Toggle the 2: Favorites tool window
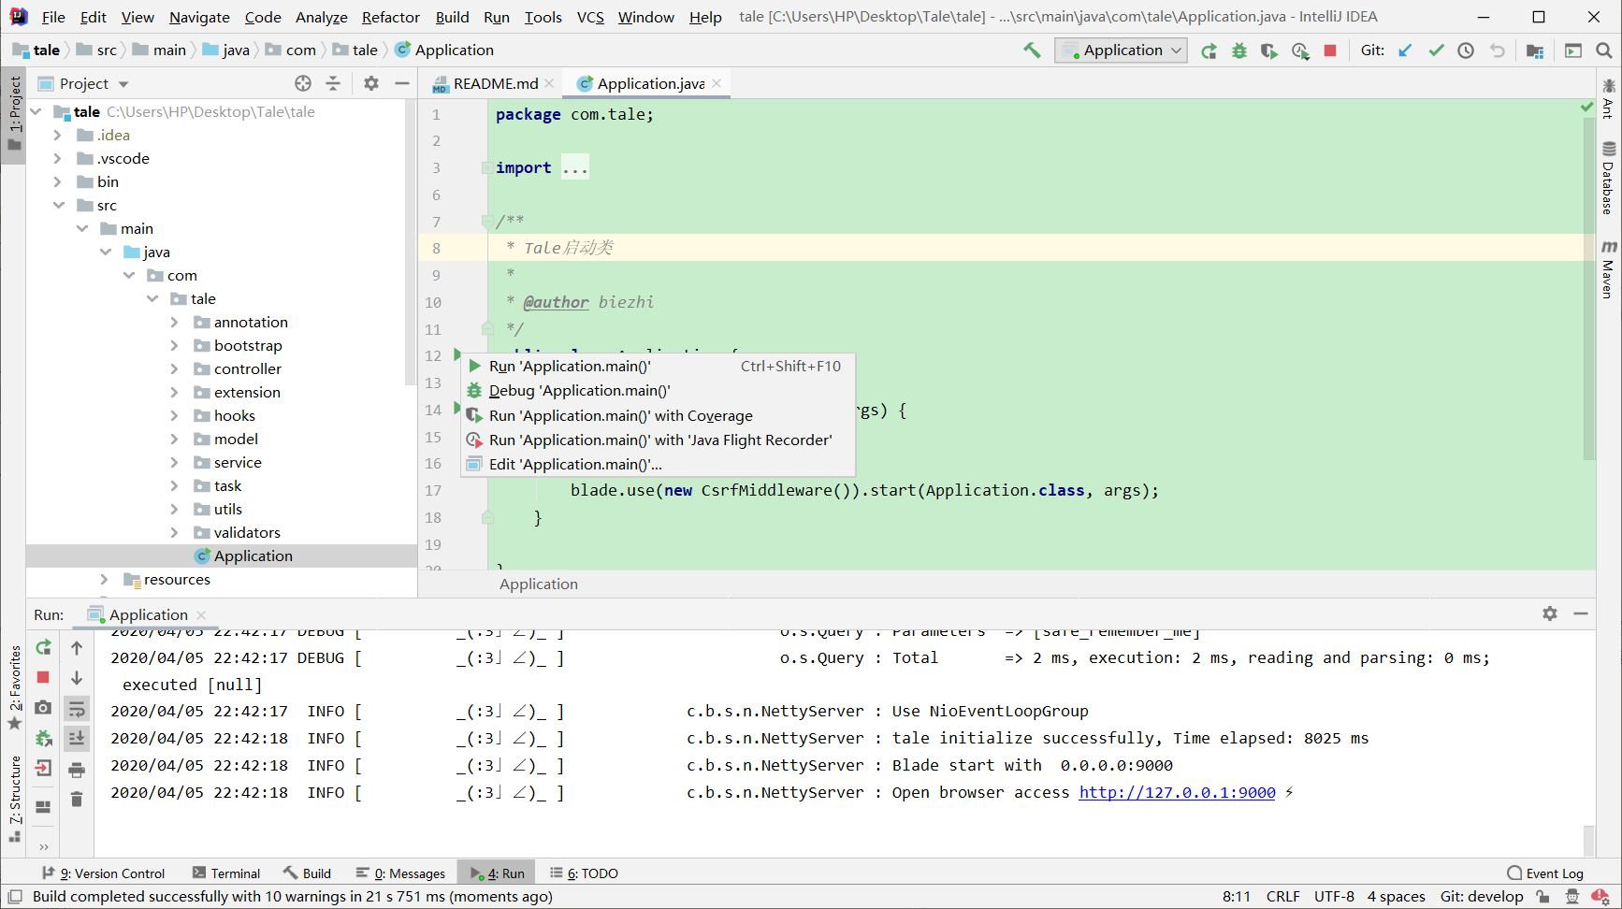1622x909 pixels. click(14, 688)
